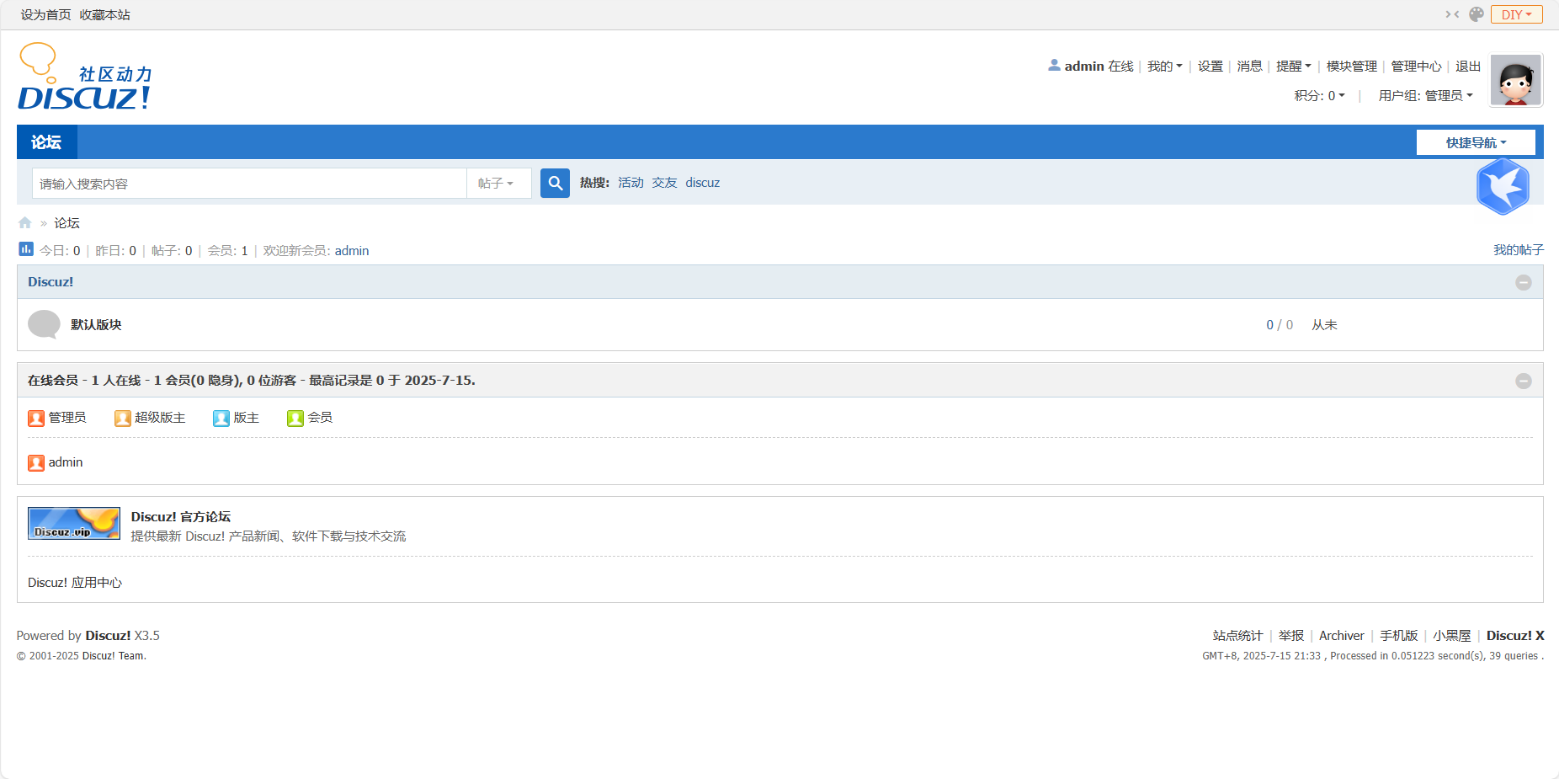Open Discuz! 官方论坛 link
This screenshot has width=1559, height=779.
click(181, 517)
